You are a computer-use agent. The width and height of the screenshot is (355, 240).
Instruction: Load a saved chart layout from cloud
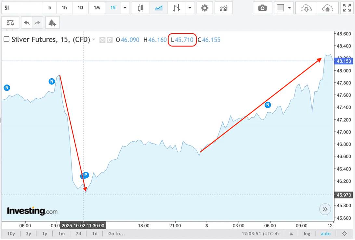pos(306,8)
